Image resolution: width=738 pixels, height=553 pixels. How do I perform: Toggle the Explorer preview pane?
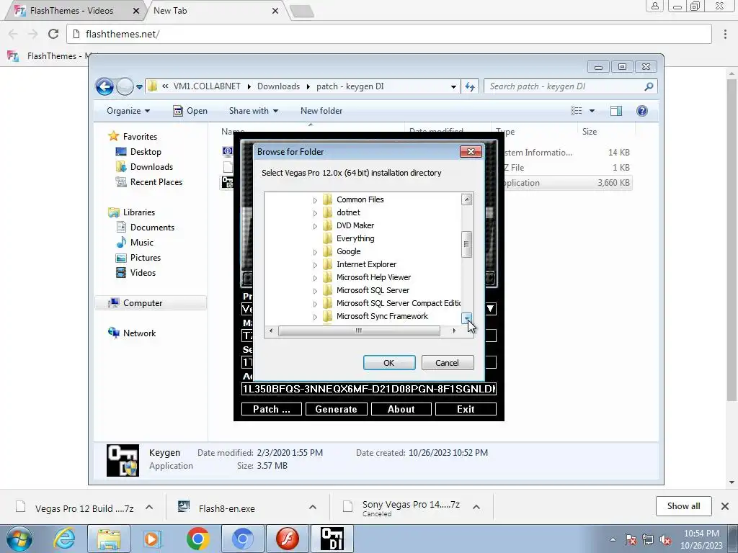pyautogui.click(x=616, y=111)
